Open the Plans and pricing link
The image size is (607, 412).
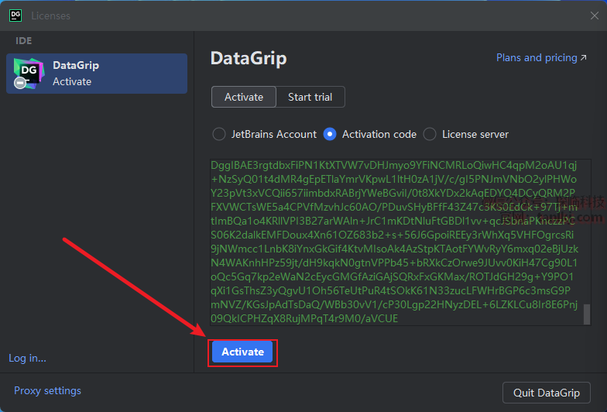click(x=537, y=58)
